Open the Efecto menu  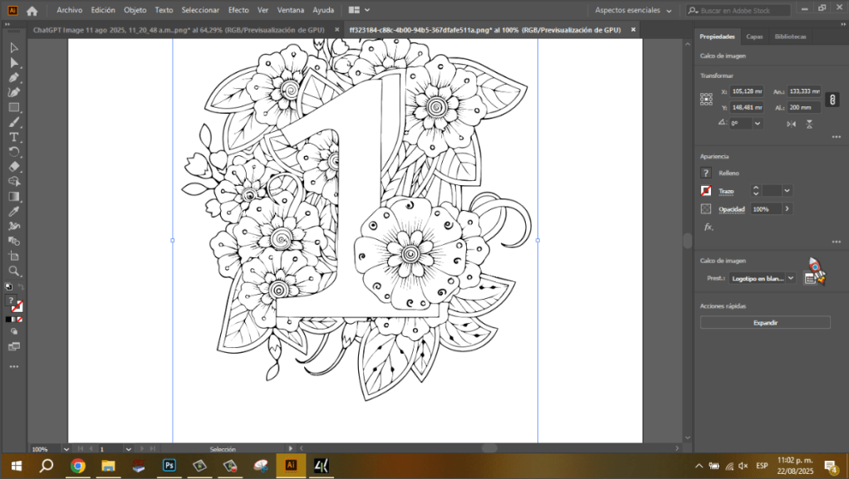(x=238, y=10)
